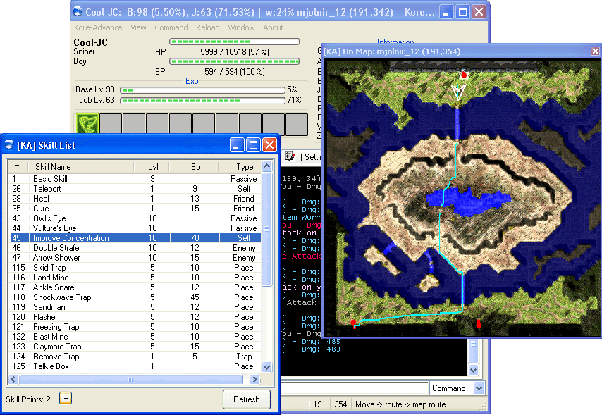Click the Cool-JC character name

(x=91, y=42)
